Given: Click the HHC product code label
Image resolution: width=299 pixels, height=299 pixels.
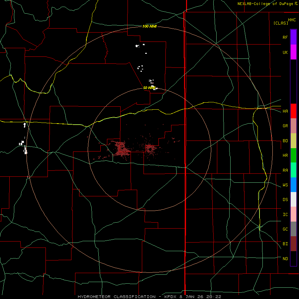Looking at the screenshot, I should [292, 20].
